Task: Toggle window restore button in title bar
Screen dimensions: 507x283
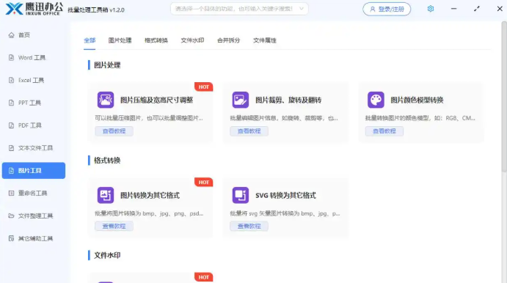Action: click(x=477, y=9)
